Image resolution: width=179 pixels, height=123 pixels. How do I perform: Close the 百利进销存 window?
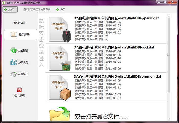(172, 2)
